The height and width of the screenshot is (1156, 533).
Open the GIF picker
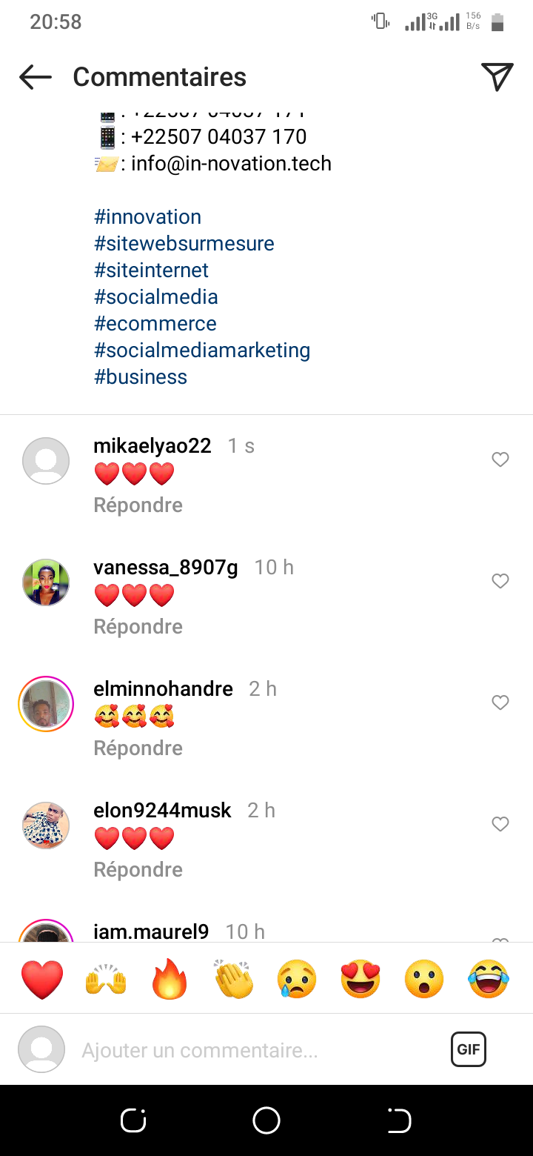pyautogui.click(x=469, y=1049)
